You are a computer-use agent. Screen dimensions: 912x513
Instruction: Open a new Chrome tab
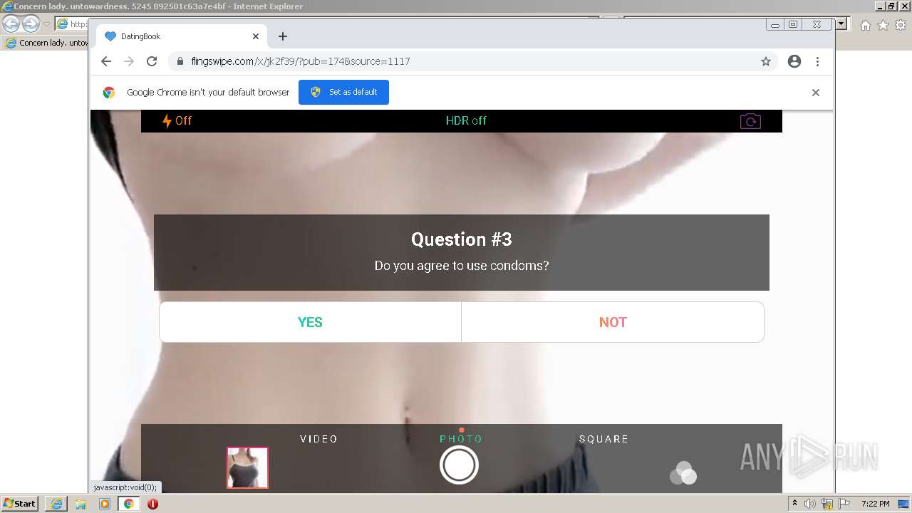coord(283,36)
